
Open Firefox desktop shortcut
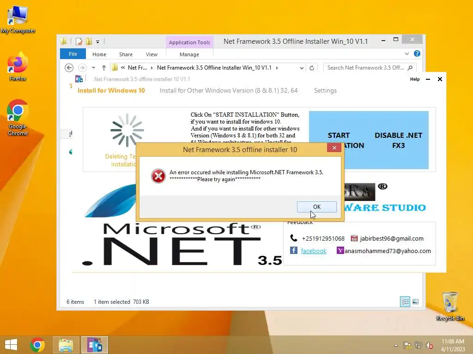coord(18,67)
